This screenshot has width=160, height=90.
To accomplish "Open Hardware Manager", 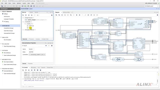I will pyautogui.click(x=9, y=73).
